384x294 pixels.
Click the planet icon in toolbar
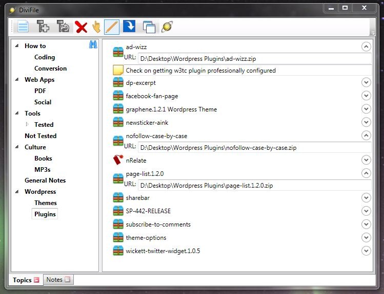(x=167, y=27)
